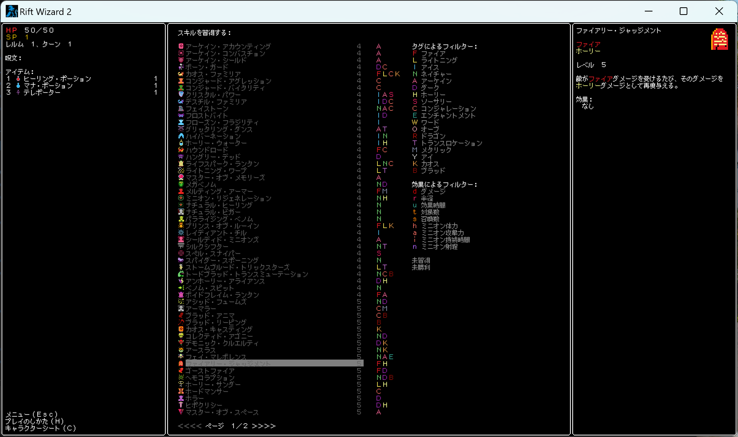
Task: Click the Arcane Accounting skill icon
Action: point(181,46)
